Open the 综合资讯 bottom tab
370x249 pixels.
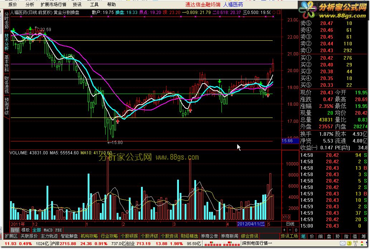[x=249, y=236]
